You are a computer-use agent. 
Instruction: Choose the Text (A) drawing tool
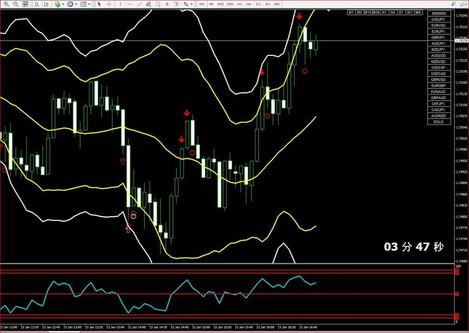(x=167, y=4)
